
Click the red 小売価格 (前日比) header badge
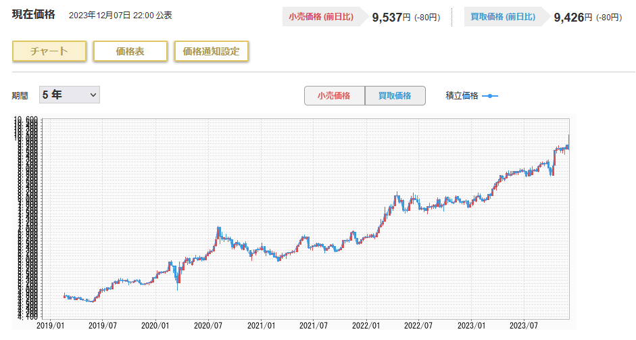[x=321, y=17]
